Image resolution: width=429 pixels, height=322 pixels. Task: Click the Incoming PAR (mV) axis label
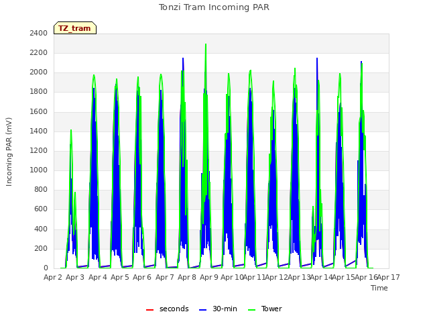pyautogui.click(x=9, y=152)
